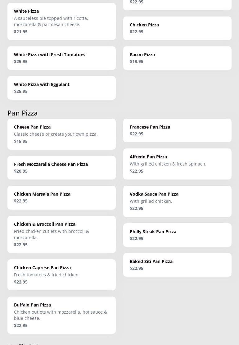
Task: Open the Francese Pan Pizza card
Action: pyautogui.click(x=177, y=130)
